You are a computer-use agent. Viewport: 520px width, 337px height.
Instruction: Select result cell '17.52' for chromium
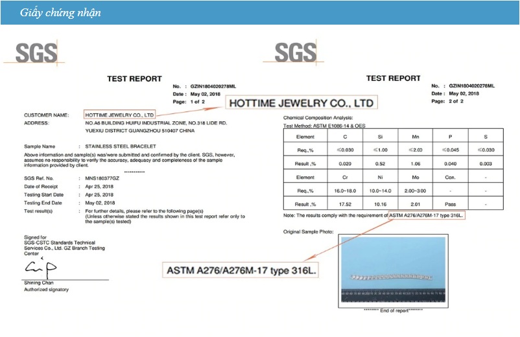click(x=345, y=204)
